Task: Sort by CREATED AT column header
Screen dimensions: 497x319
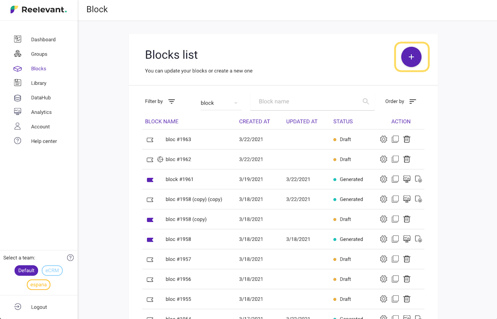Action: 254,122
